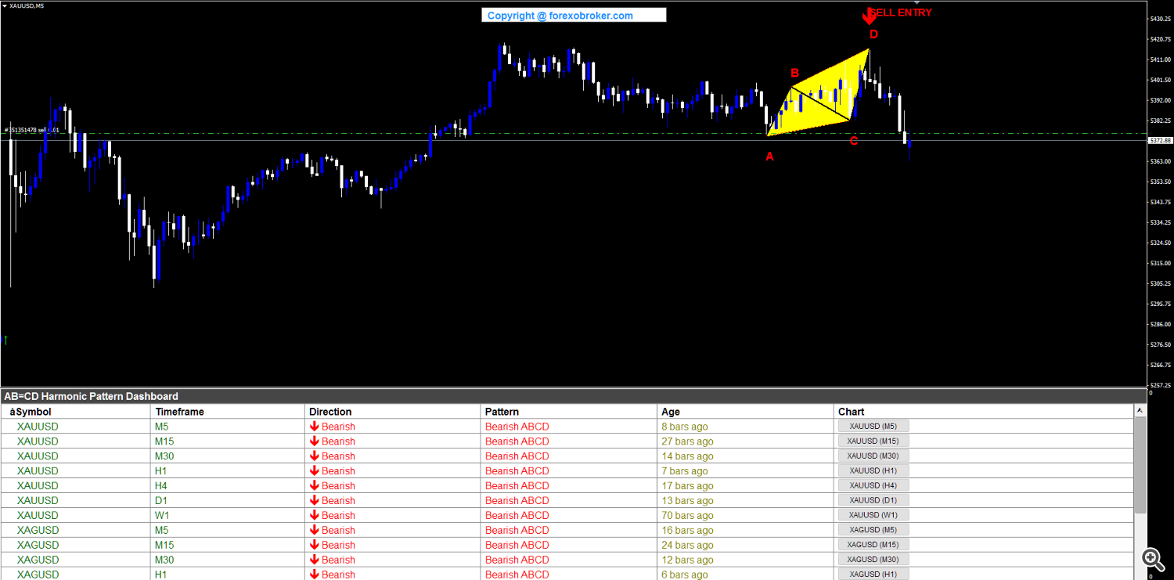Open the XAGUSD (M15) chart button
The height and width of the screenshot is (580, 1174).
pos(873,545)
